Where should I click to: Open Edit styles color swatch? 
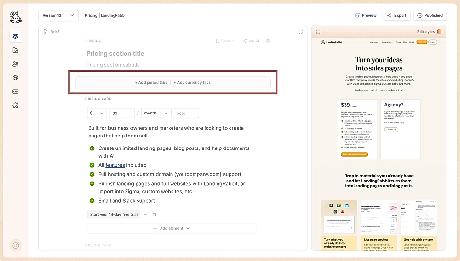[x=439, y=32]
